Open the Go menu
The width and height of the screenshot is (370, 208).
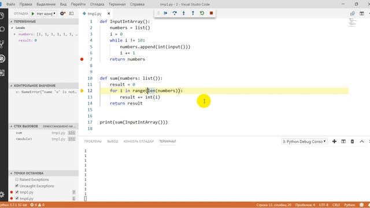[78, 4]
